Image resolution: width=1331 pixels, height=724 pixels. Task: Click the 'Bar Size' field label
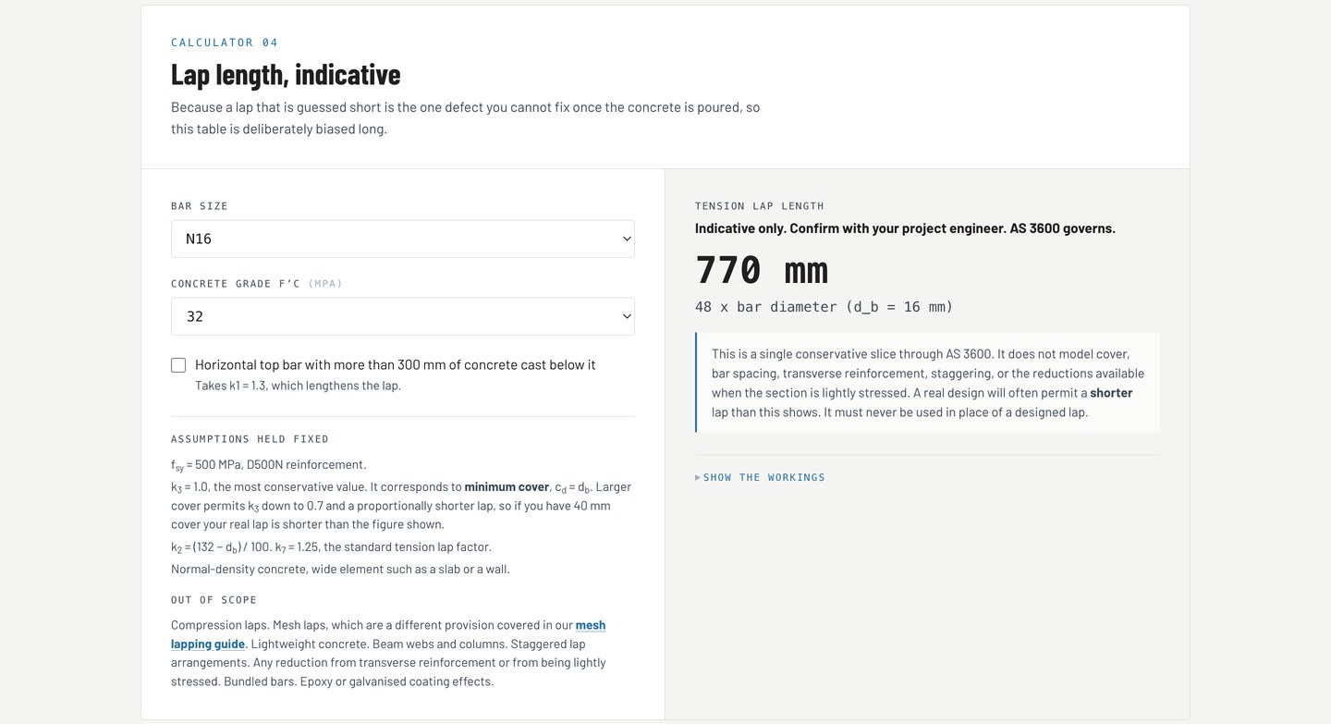pyautogui.click(x=200, y=206)
